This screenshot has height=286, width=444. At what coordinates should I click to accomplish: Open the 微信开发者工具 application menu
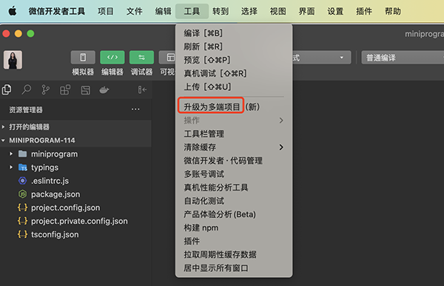click(x=57, y=11)
